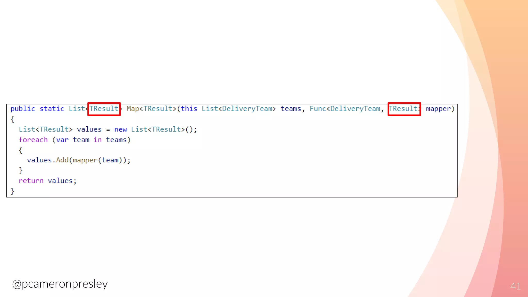Click the 'in' keyword in foreach
Image resolution: width=528 pixels, height=297 pixels.
click(97, 140)
